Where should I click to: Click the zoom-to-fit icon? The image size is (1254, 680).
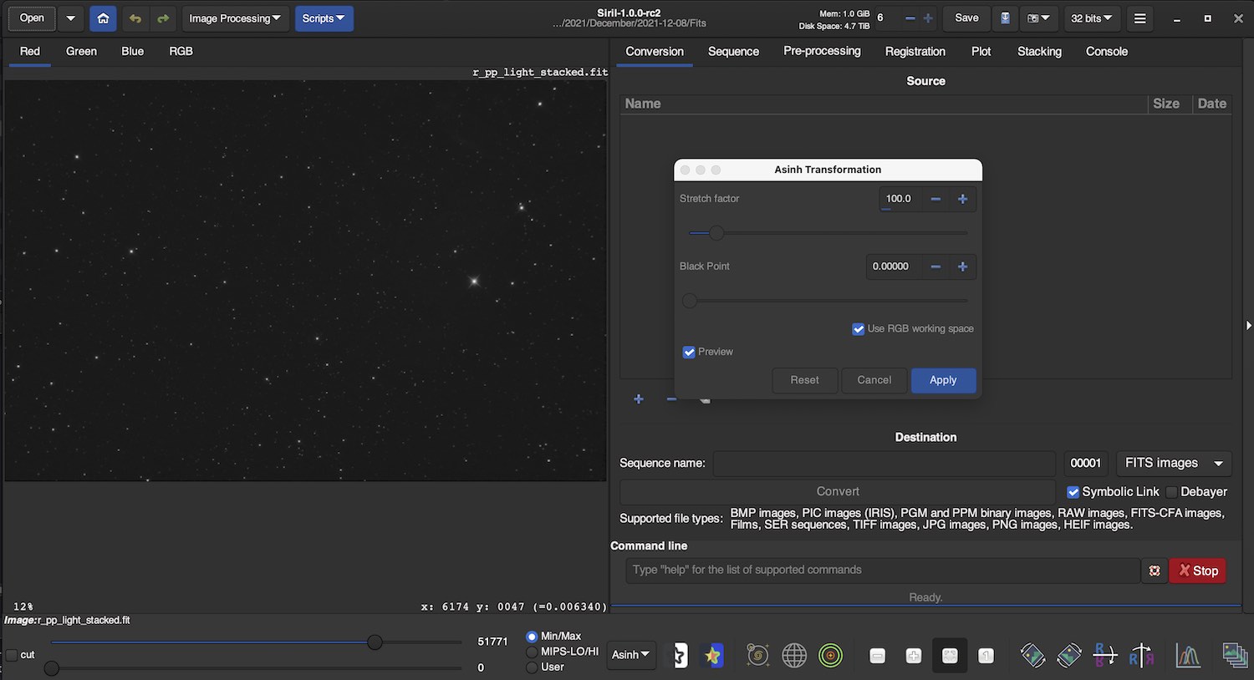950,656
